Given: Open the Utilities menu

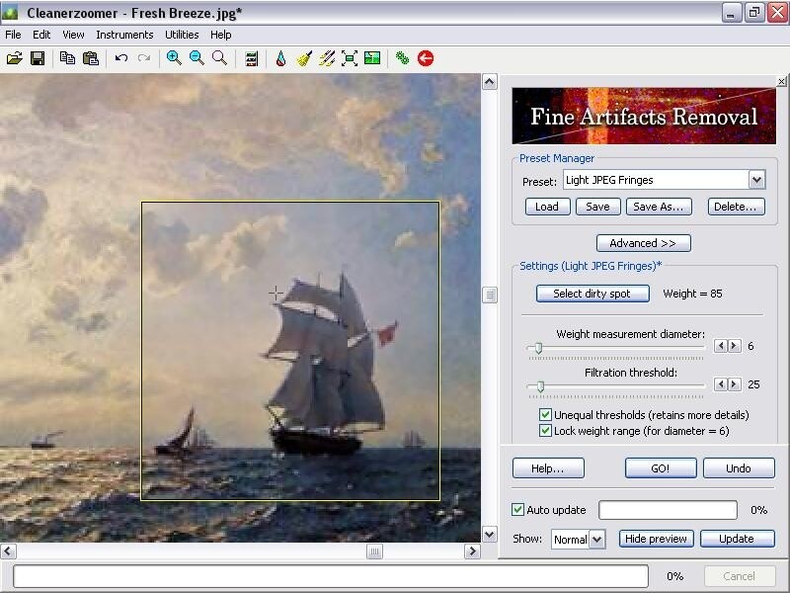Looking at the screenshot, I should pyautogui.click(x=182, y=35).
